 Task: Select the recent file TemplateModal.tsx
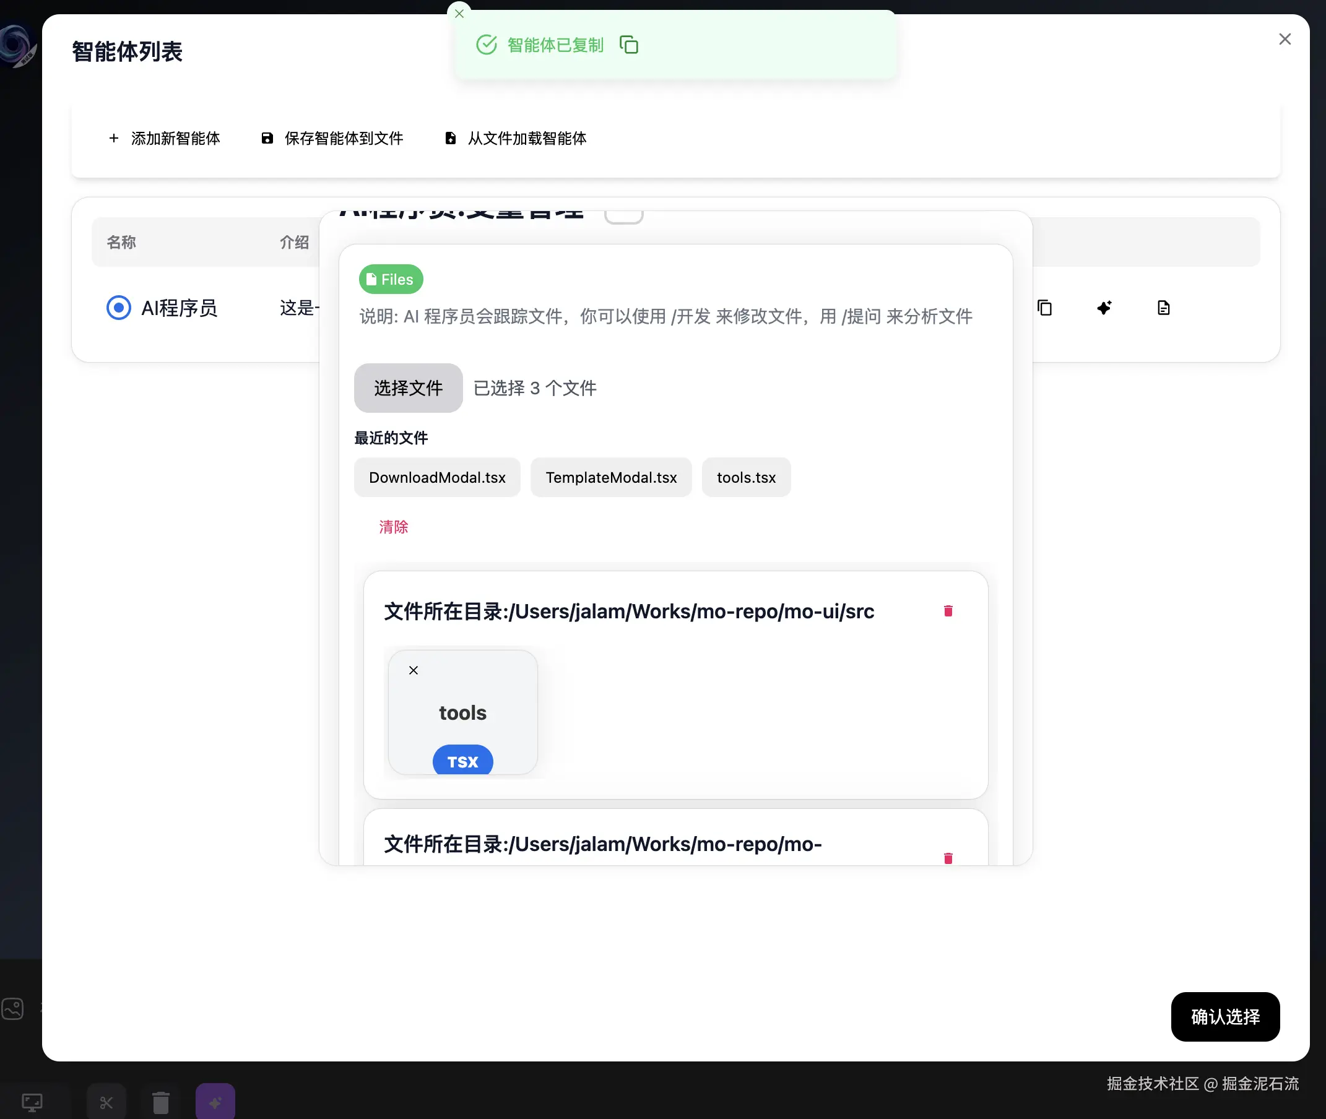[x=611, y=477]
